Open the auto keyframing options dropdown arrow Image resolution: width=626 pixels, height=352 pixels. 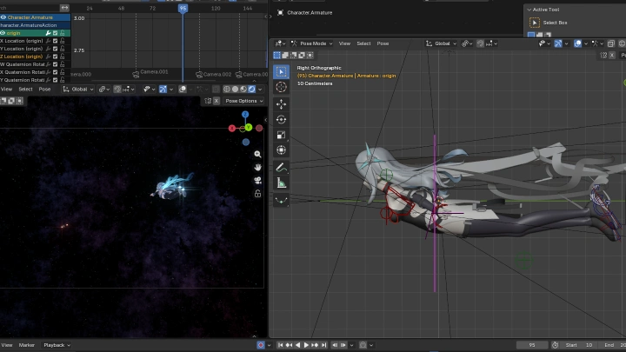click(x=269, y=345)
